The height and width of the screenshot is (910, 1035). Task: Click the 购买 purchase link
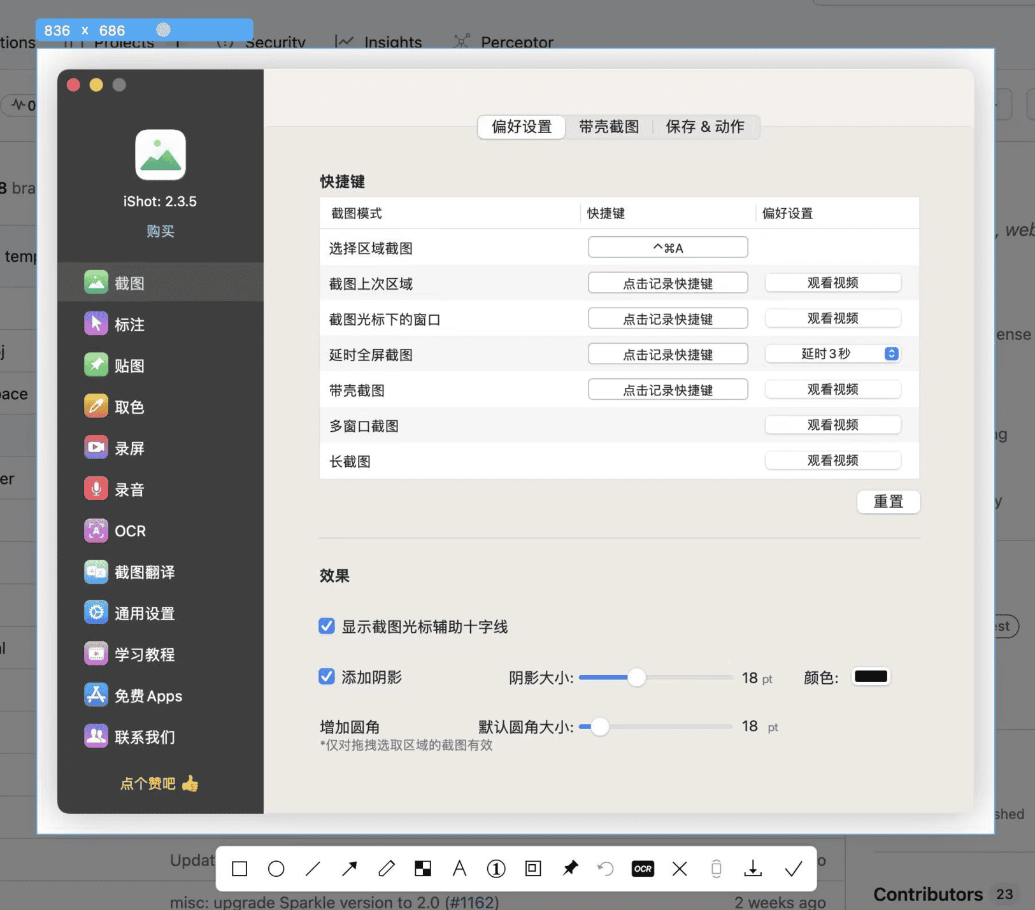click(x=160, y=231)
